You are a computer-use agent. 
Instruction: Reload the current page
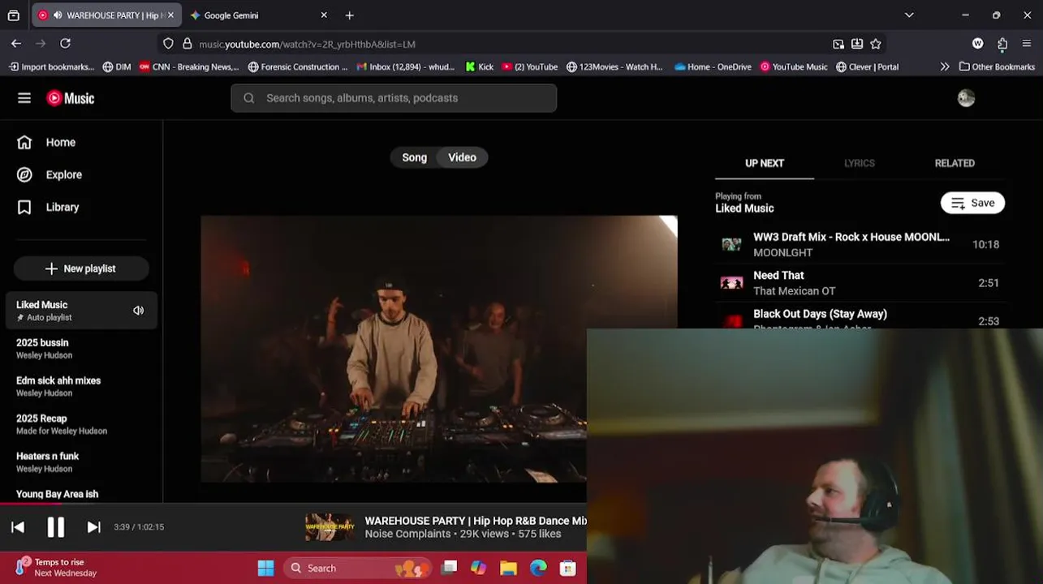65,44
